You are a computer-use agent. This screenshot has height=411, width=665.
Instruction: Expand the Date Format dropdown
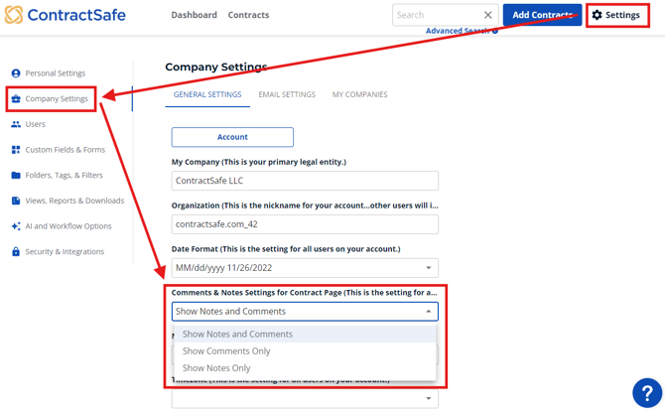[429, 268]
